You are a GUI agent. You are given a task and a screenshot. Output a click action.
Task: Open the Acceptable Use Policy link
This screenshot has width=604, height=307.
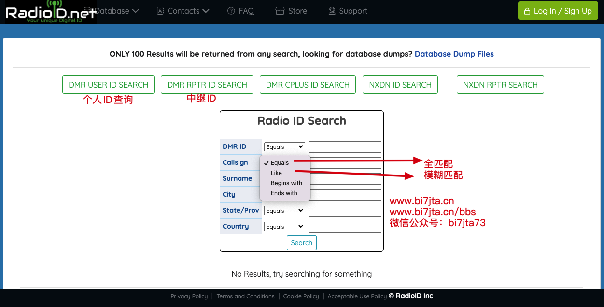click(x=357, y=296)
